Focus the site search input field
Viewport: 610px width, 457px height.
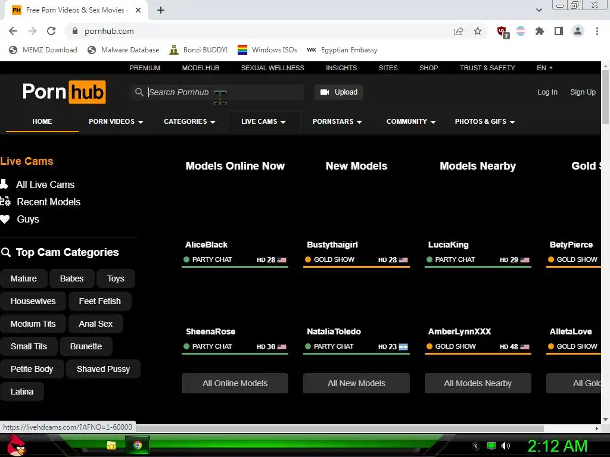(217, 92)
